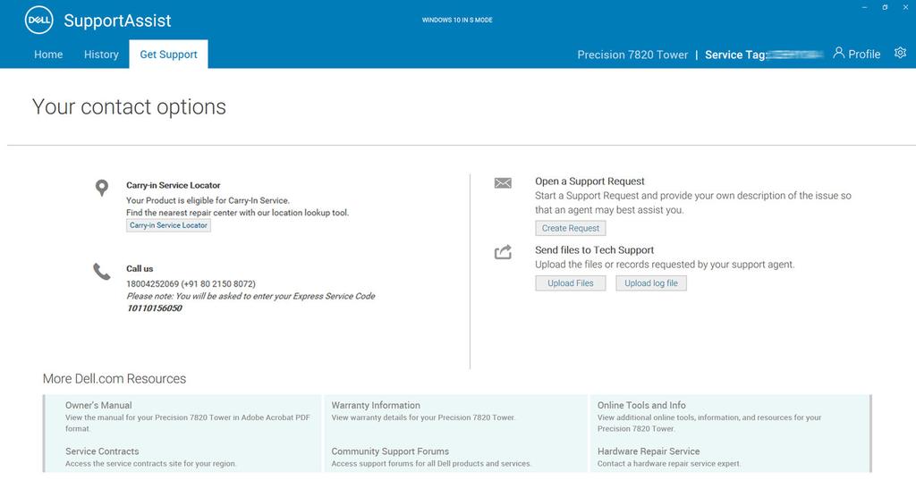
Task: Open Hardware Repair Service link
Action: (x=649, y=451)
